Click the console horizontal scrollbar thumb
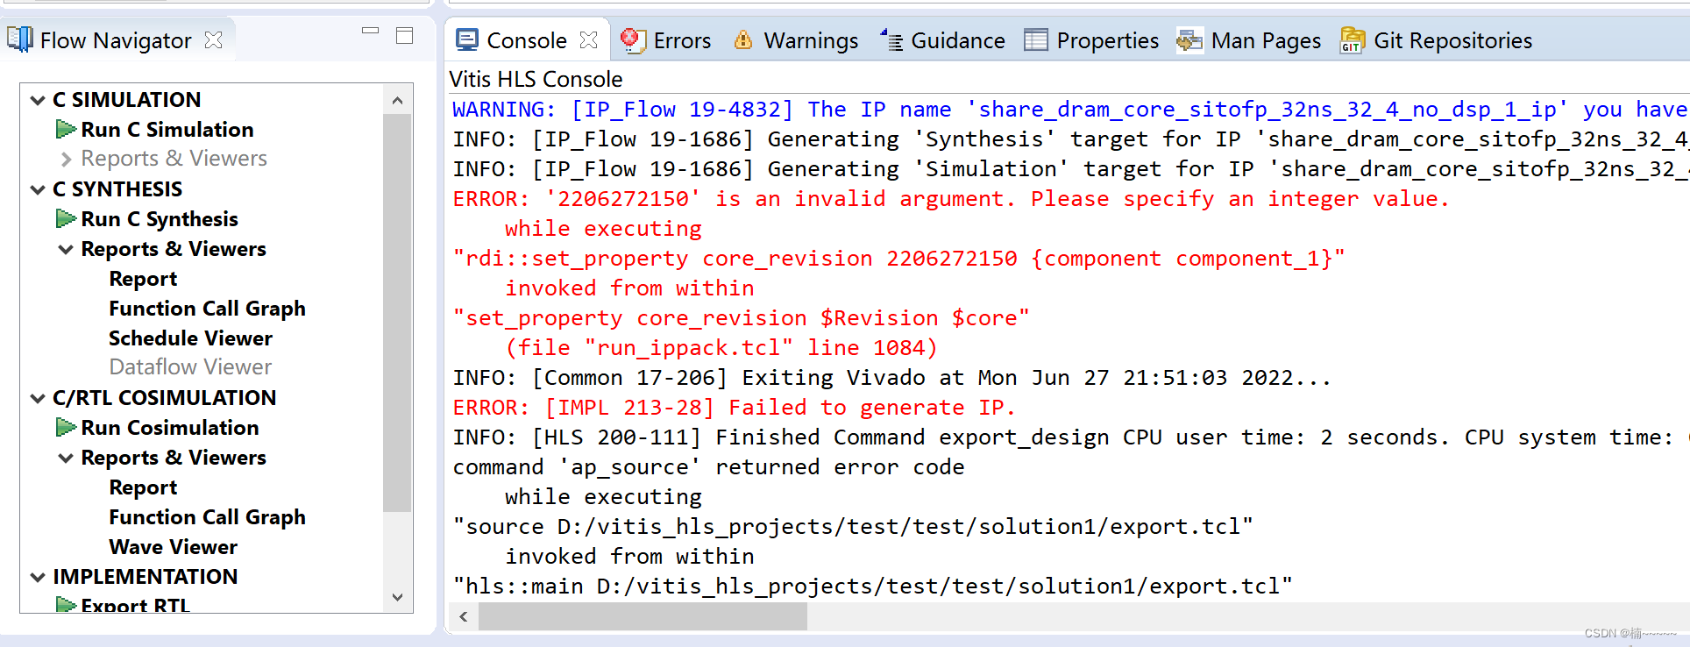1690x647 pixels. 643,616
